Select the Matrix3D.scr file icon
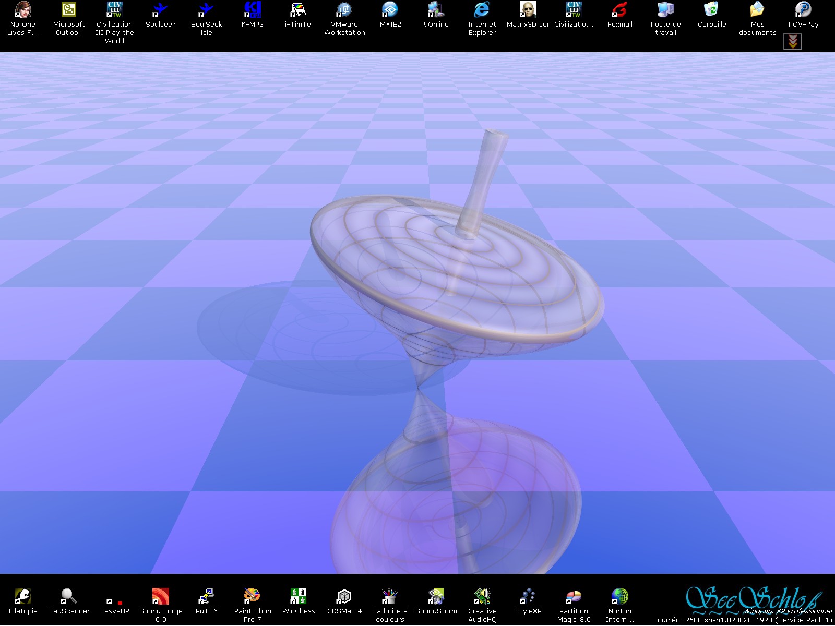 pos(528,9)
